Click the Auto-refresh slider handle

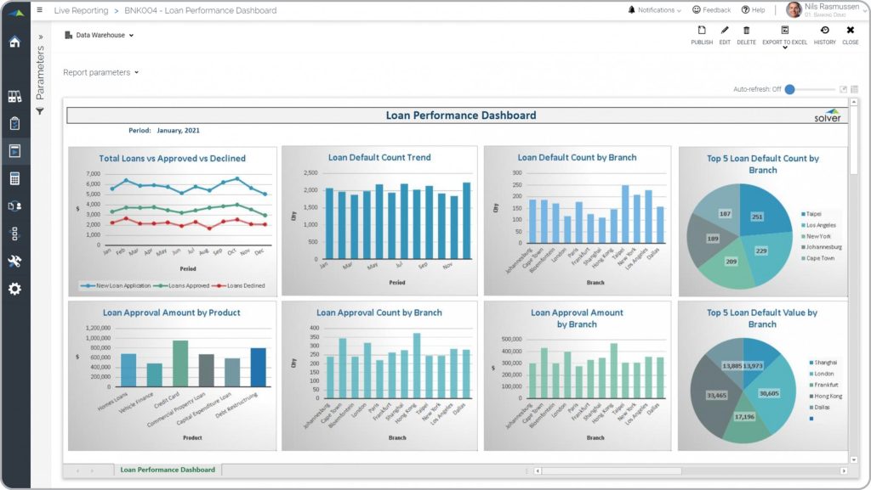[x=790, y=89]
